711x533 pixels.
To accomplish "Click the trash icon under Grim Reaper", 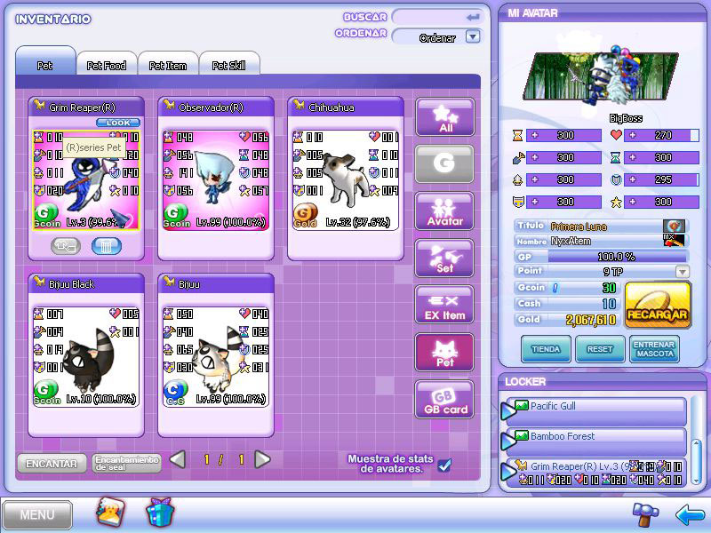I will (106, 246).
